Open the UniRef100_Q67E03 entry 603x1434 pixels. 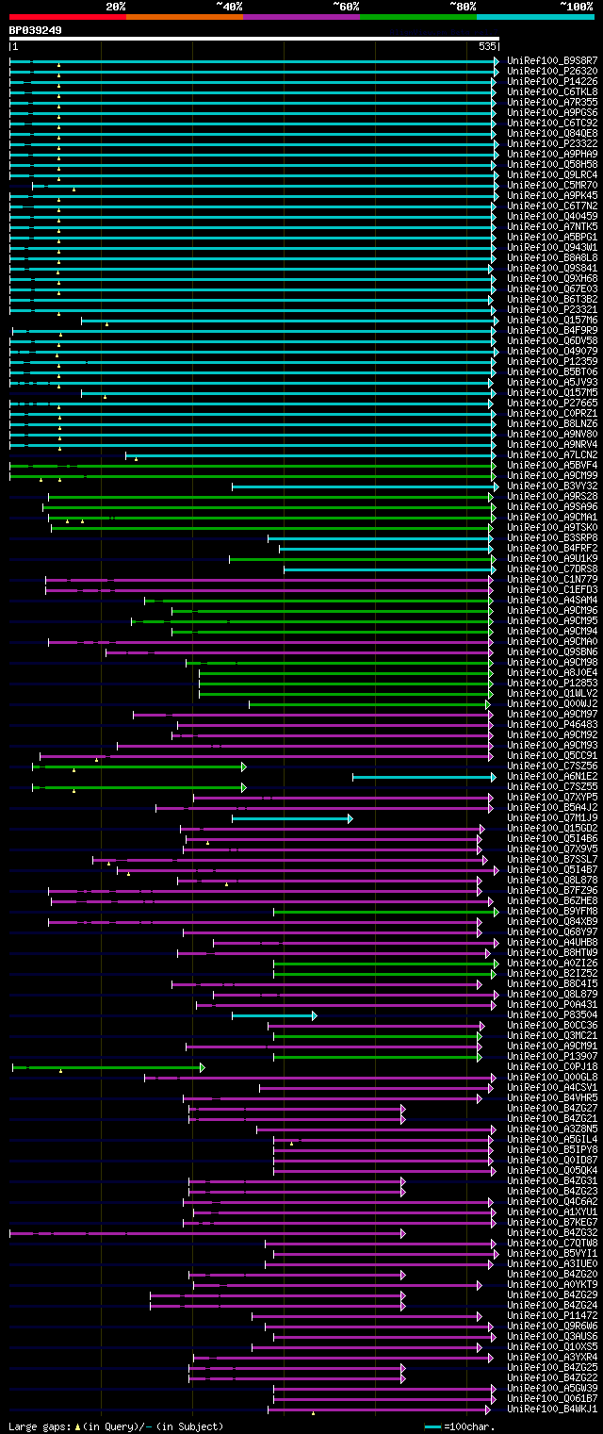[x=552, y=288]
